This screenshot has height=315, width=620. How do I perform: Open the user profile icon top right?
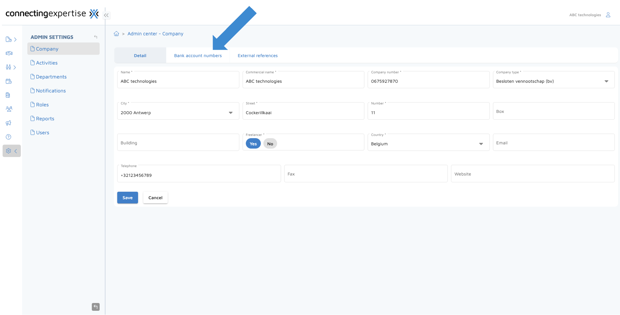(x=608, y=15)
